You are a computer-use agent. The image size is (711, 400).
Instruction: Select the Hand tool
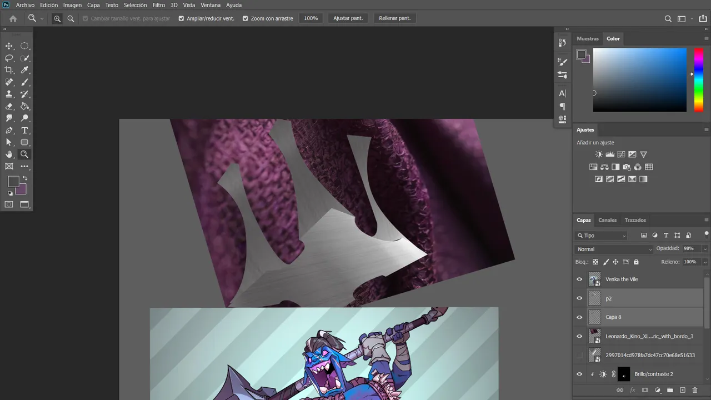pos(9,154)
